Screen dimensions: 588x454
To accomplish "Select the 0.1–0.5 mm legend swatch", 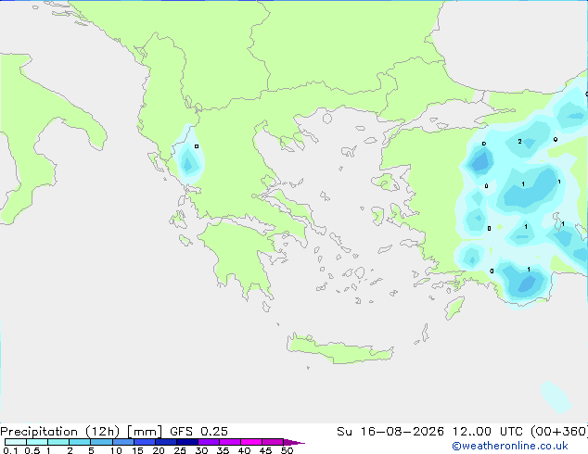I will coord(16,442).
